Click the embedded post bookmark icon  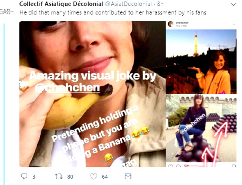tap(234, 166)
